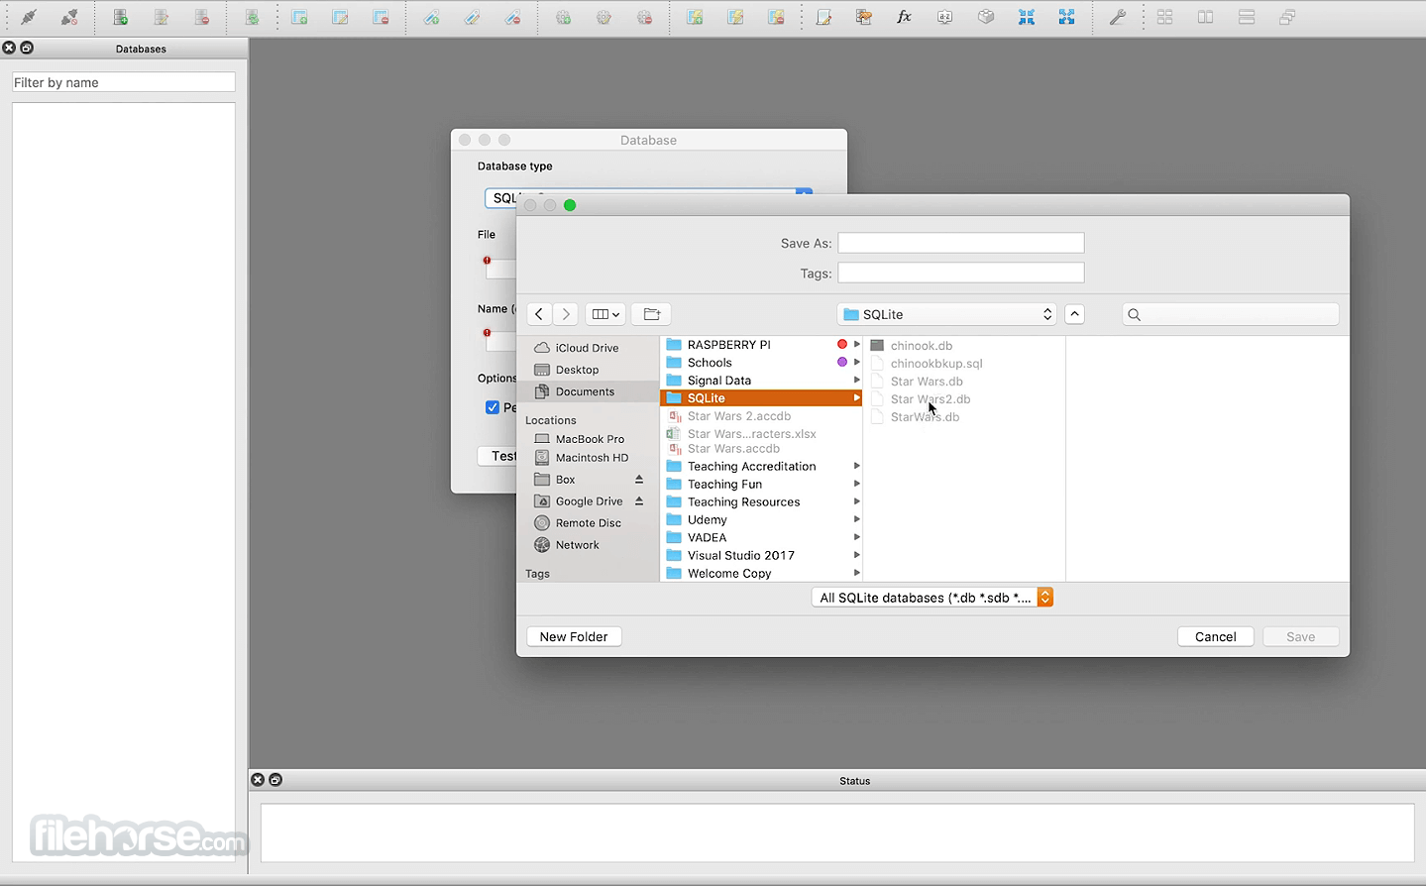
Task: Collapse the file dialog with the caret button
Action: tap(1074, 314)
